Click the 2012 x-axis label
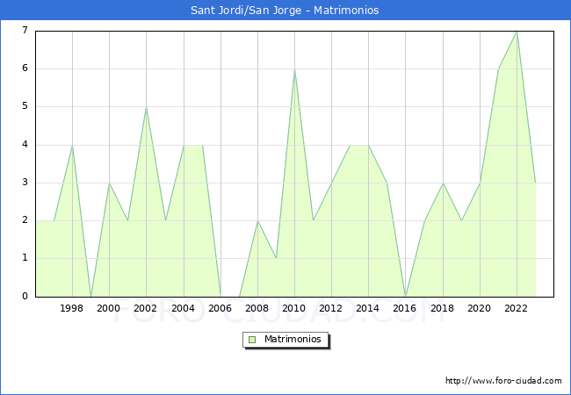 (331, 308)
